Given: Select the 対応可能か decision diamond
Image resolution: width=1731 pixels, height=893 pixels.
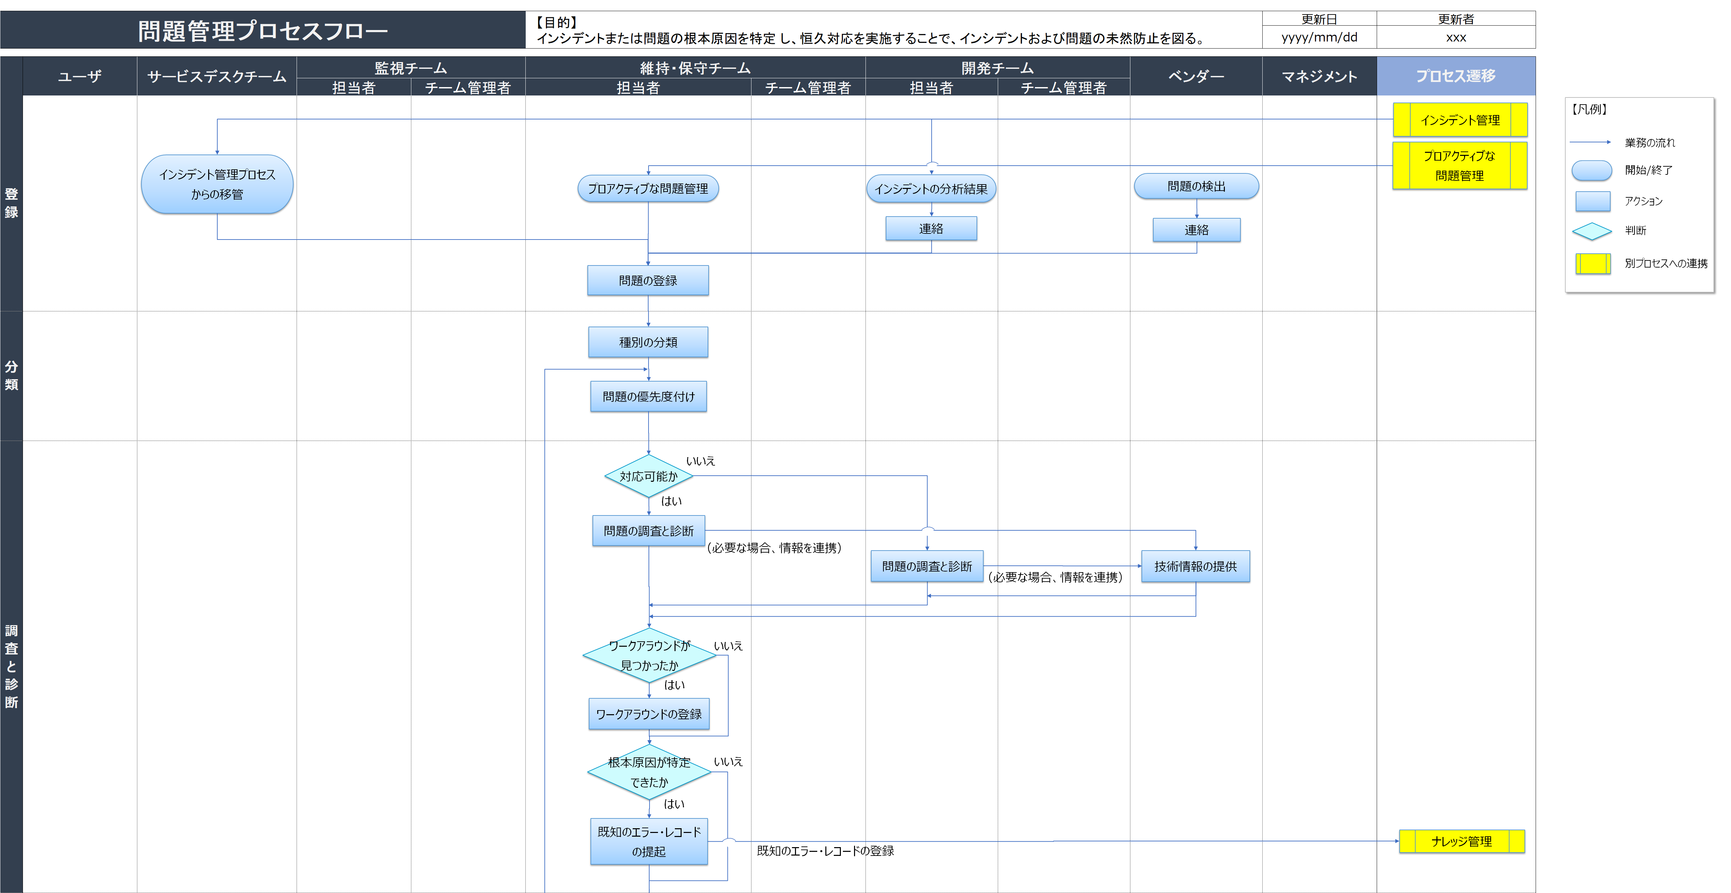Looking at the screenshot, I should click(x=649, y=476).
